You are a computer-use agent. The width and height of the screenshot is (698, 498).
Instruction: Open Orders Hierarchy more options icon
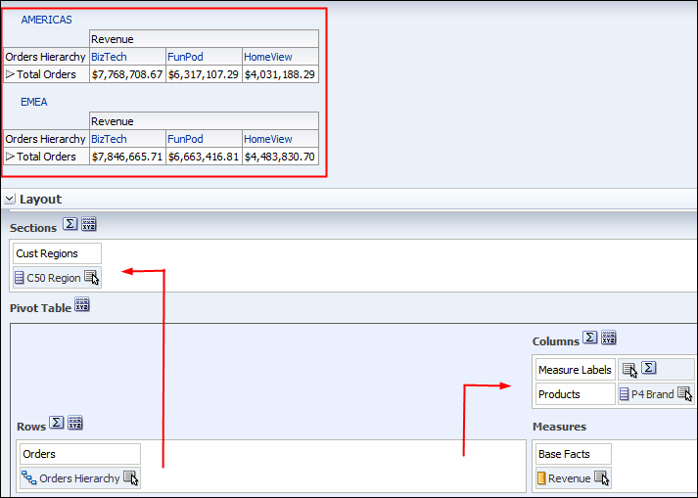(x=131, y=478)
